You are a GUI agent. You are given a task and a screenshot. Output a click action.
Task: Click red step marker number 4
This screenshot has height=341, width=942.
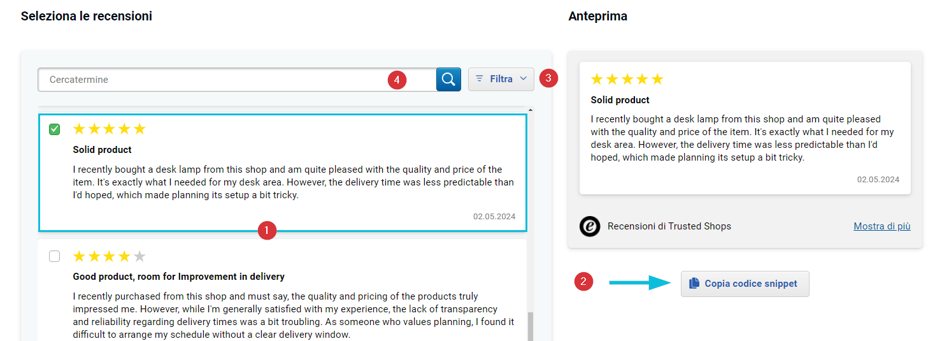[x=397, y=80]
